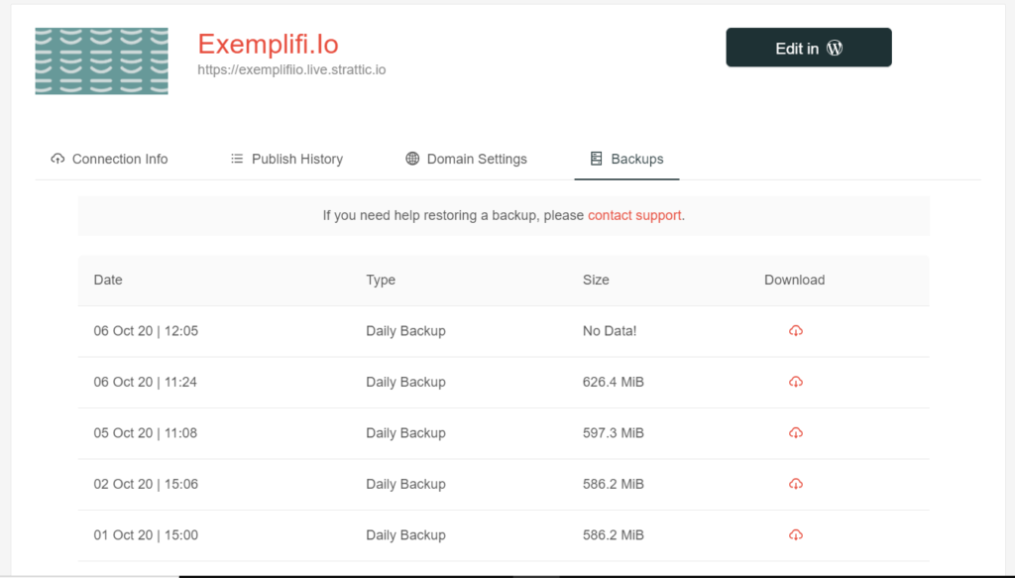
Task: Click the Edit in WordPress button
Action: [809, 48]
